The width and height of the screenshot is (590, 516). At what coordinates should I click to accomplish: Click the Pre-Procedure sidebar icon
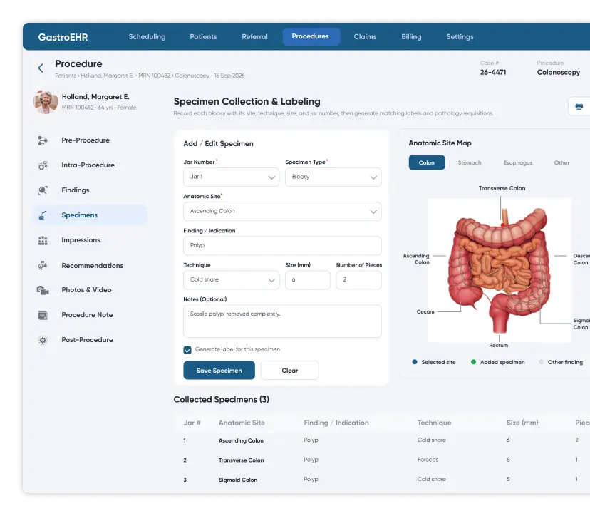pos(43,140)
